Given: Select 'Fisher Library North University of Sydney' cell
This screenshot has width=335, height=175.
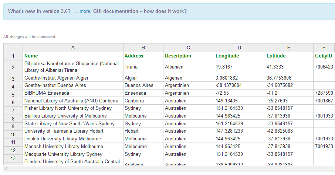Looking at the screenshot, I should [73, 108].
